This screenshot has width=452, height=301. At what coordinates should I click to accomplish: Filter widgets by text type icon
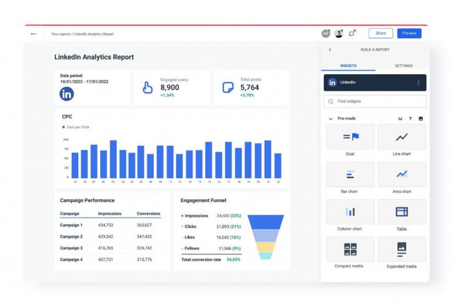tap(410, 119)
